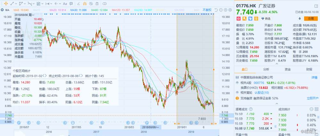Viewport: 320px width, 136px height.
Task: Select the polygon shape drawing tool
Action: coord(21,4)
